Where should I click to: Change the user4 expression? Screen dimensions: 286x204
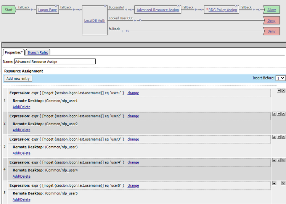click(133, 162)
